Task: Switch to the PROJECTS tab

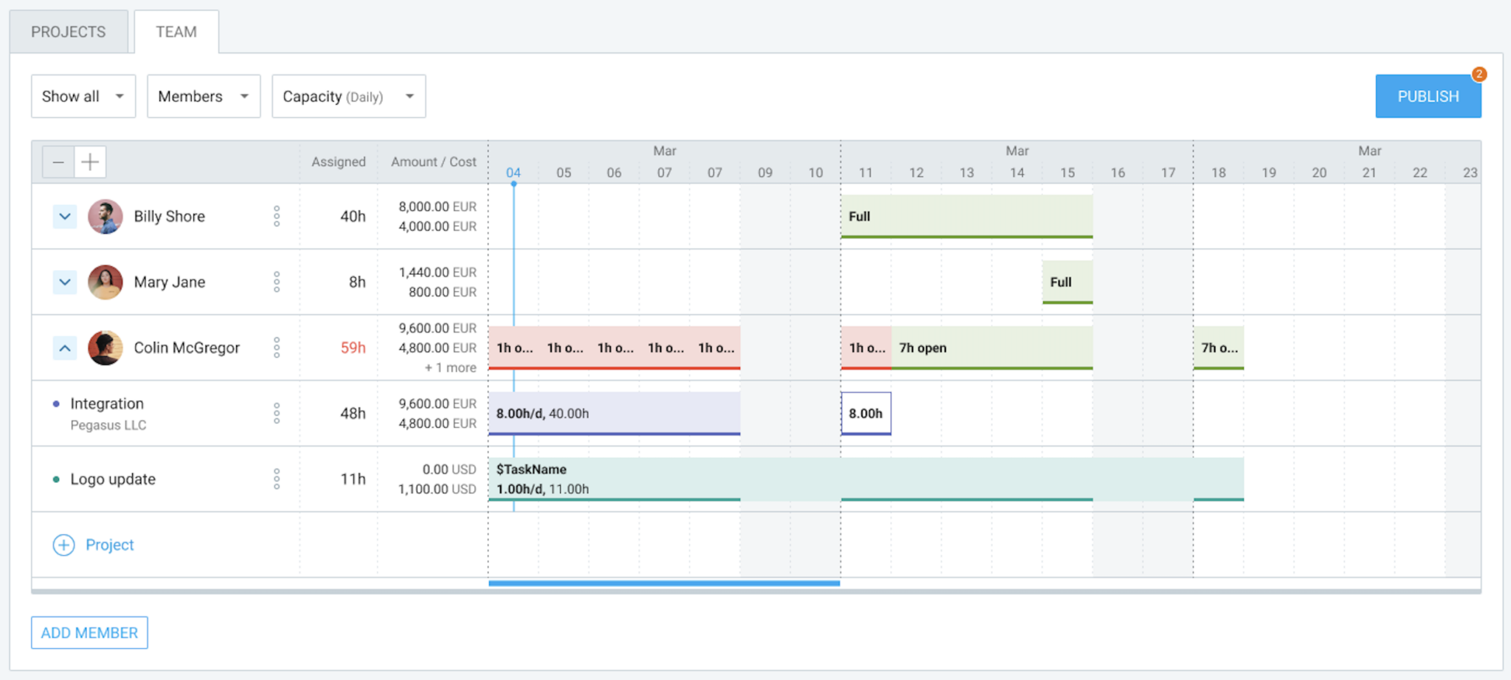Action: click(x=68, y=31)
